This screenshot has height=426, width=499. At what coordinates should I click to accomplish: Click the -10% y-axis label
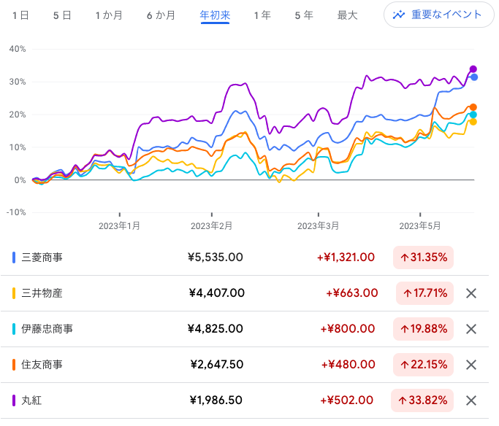tap(16, 212)
